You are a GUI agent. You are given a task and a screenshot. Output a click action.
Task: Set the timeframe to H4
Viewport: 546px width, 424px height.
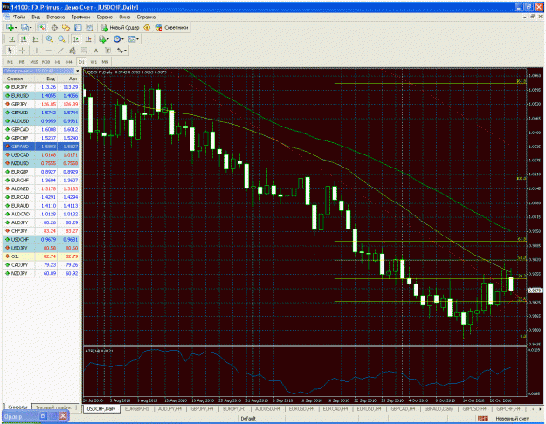[69, 62]
